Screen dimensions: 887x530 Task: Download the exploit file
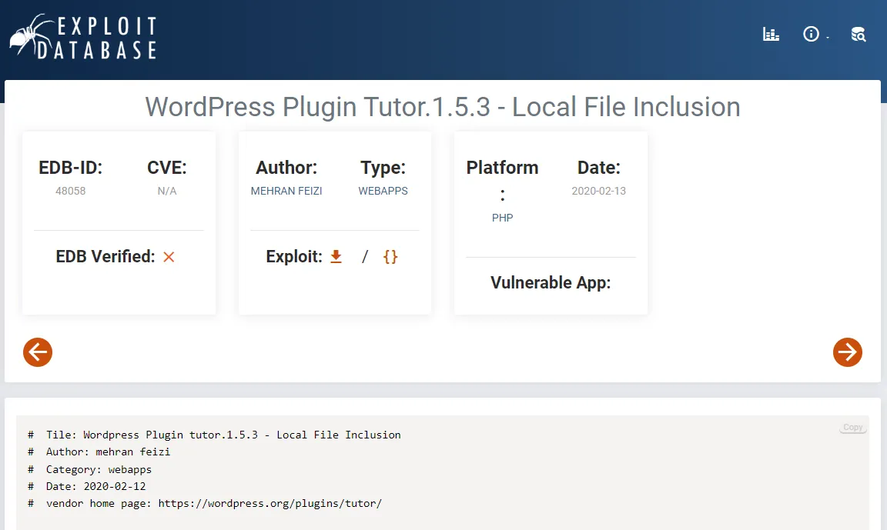336,256
